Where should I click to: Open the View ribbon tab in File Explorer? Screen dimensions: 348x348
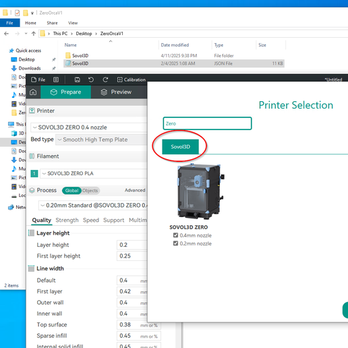tap(73, 23)
